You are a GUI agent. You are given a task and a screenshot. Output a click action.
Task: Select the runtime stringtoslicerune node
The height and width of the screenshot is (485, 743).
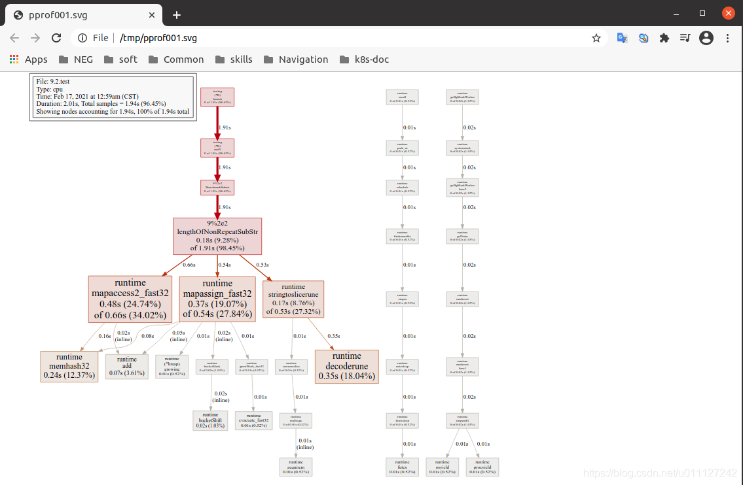pos(293,299)
